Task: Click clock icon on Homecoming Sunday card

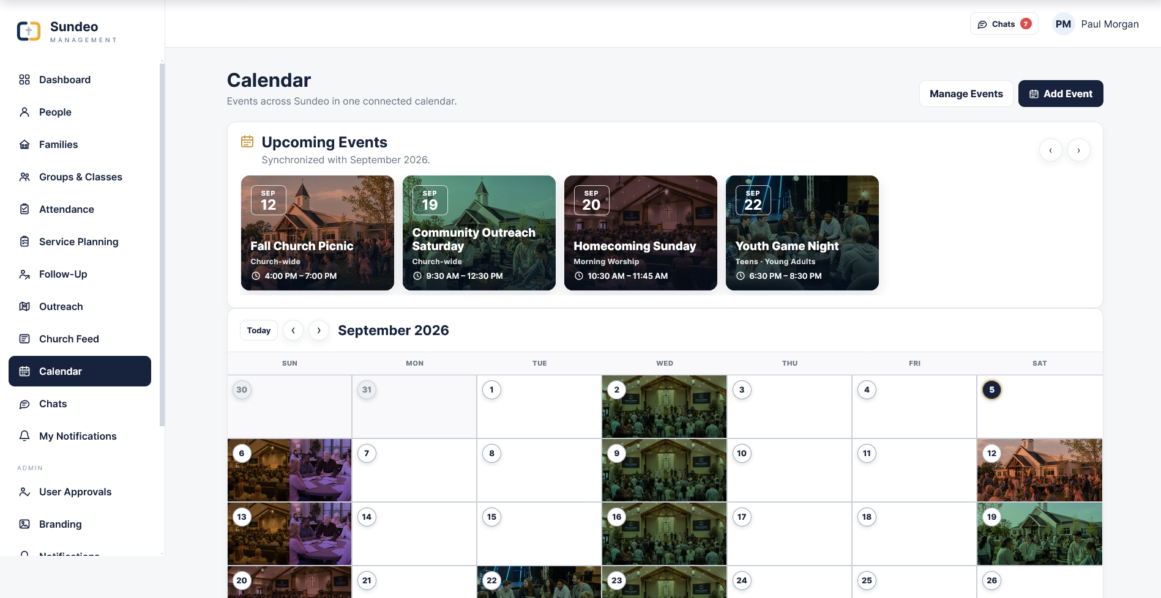Action: pyautogui.click(x=579, y=276)
